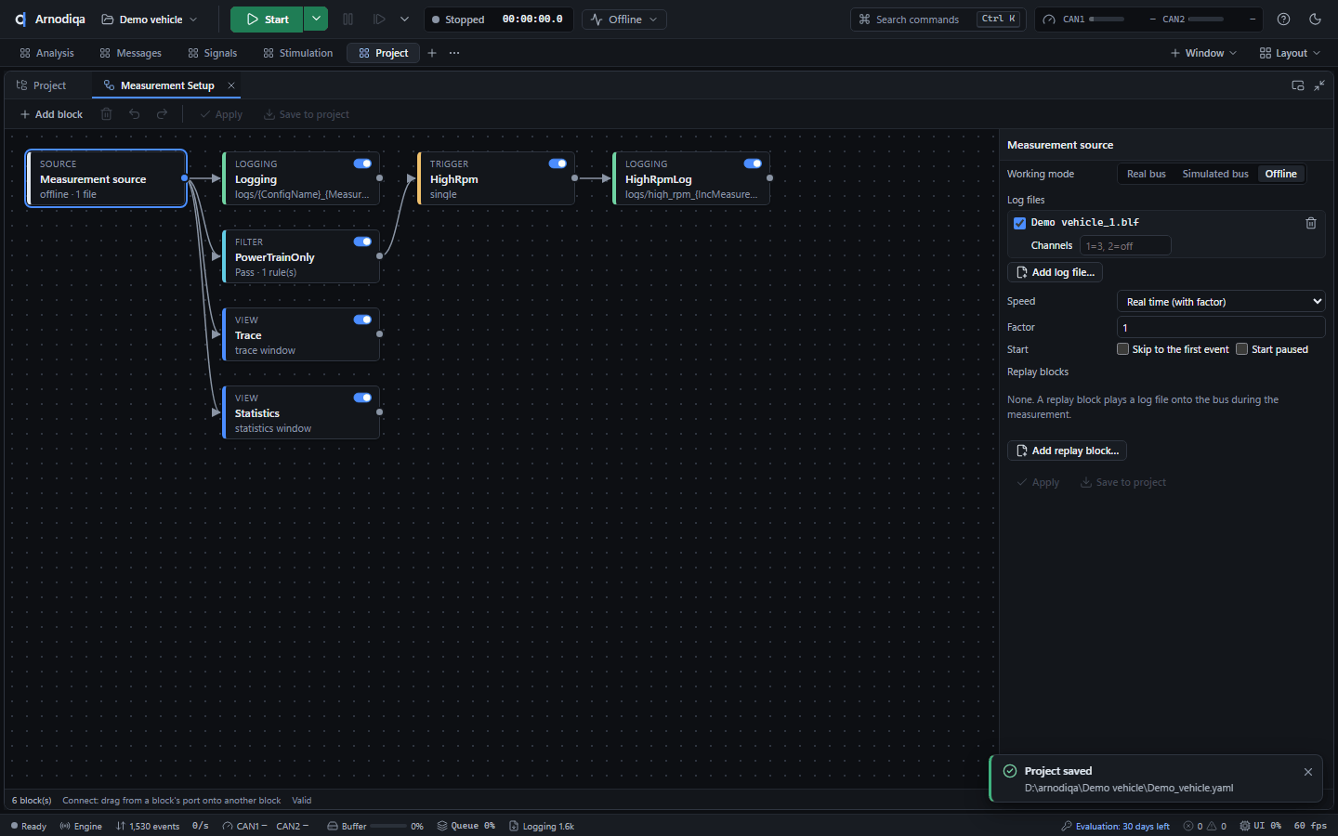
Task: Click the step forward playback icon
Action: pyautogui.click(x=379, y=20)
